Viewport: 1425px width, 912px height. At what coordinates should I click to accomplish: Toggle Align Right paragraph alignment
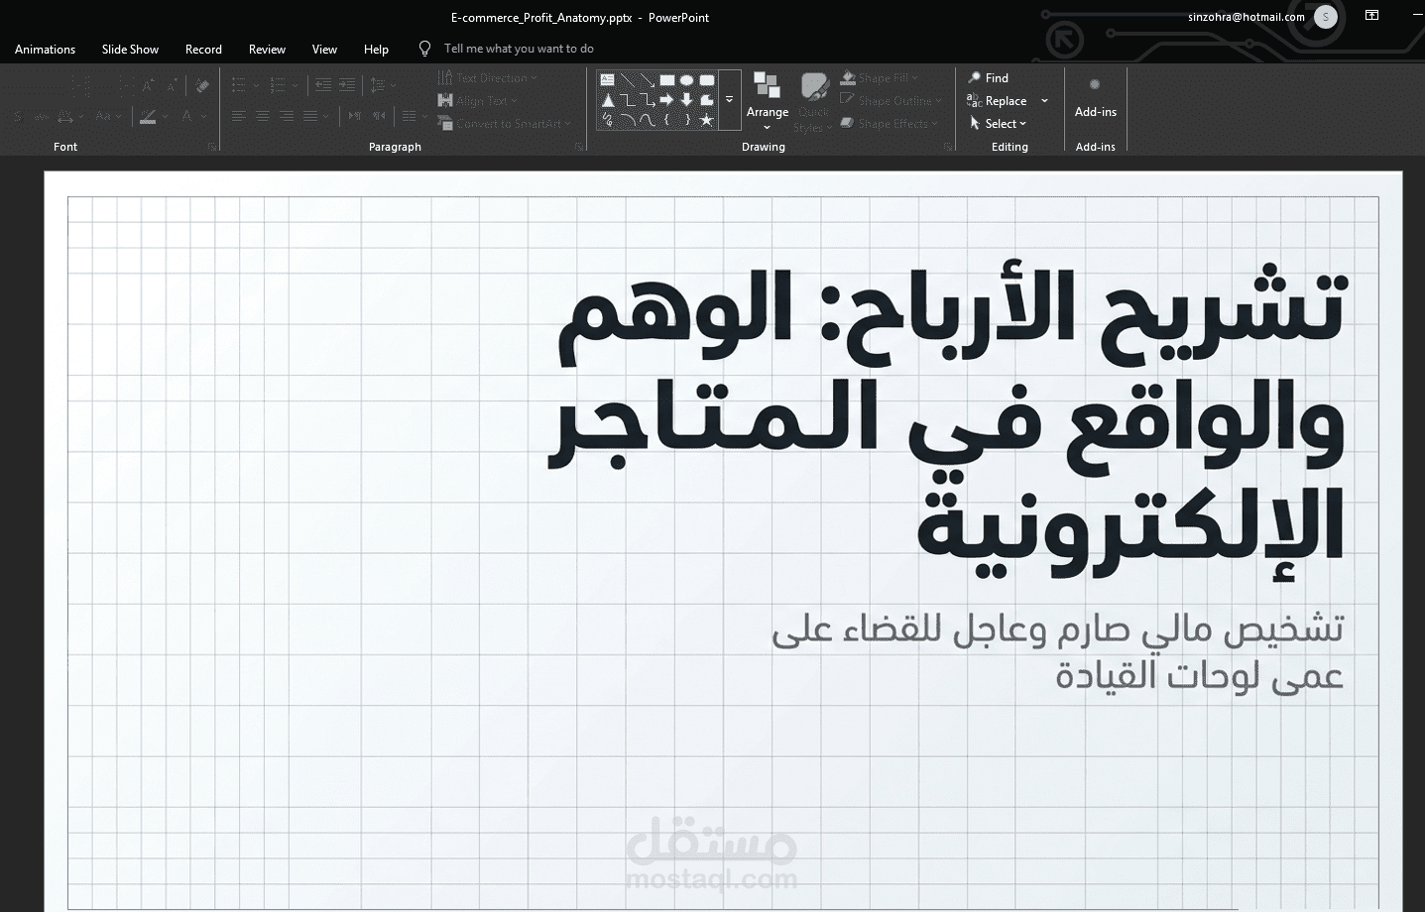coord(286,116)
